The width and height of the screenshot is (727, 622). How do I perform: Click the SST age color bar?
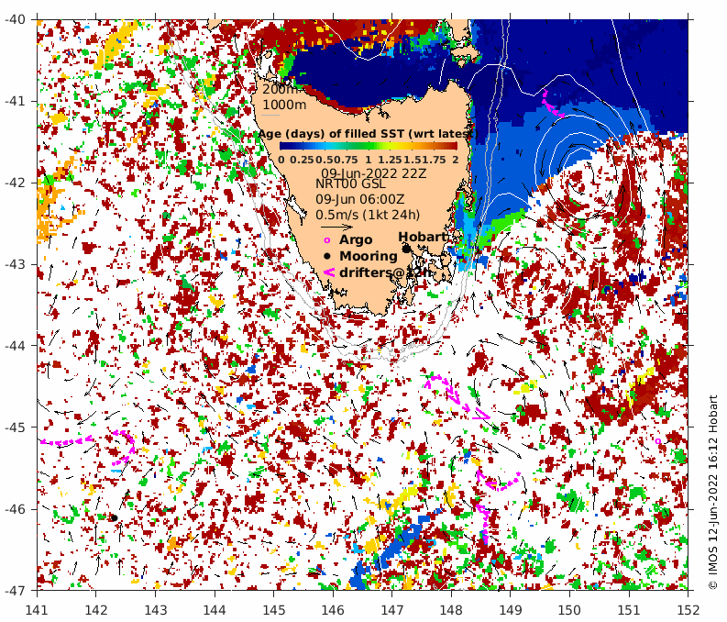(369, 146)
